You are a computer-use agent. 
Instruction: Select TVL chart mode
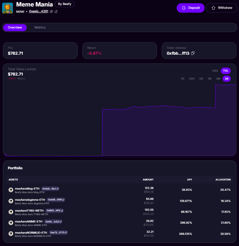click(226, 71)
